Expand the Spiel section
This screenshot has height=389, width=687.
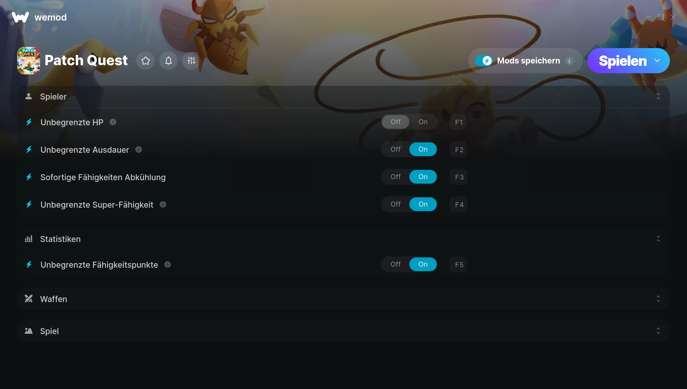[x=658, y=331]
